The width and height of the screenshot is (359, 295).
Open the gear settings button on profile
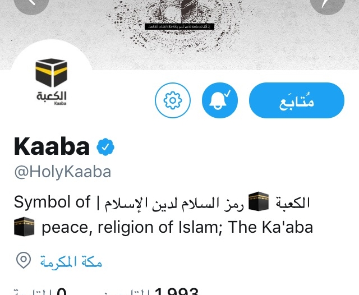(173, 100)
